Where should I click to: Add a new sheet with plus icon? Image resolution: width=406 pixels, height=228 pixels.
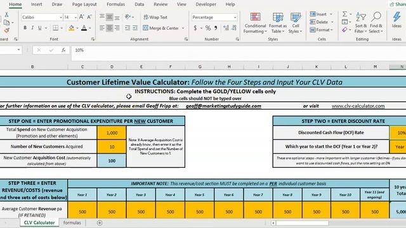(x=100, y=222)
